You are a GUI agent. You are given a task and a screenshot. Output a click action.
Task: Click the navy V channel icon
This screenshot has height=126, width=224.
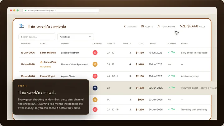click(95, 88)
